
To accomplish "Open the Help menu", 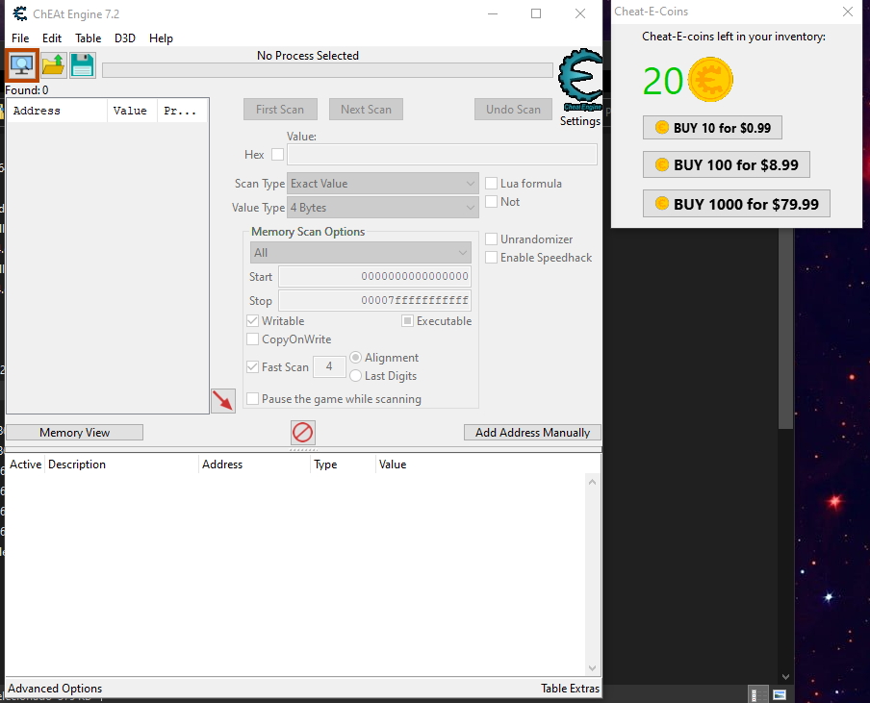I will pos(161,38).
